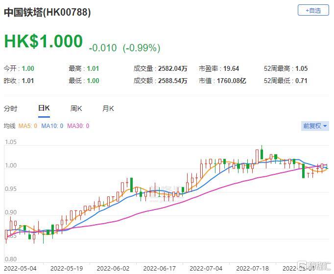Click the stock title 中国铁塔(HK00788)
This screenshot has width=334, height=274.
click(x=48, y=12)
